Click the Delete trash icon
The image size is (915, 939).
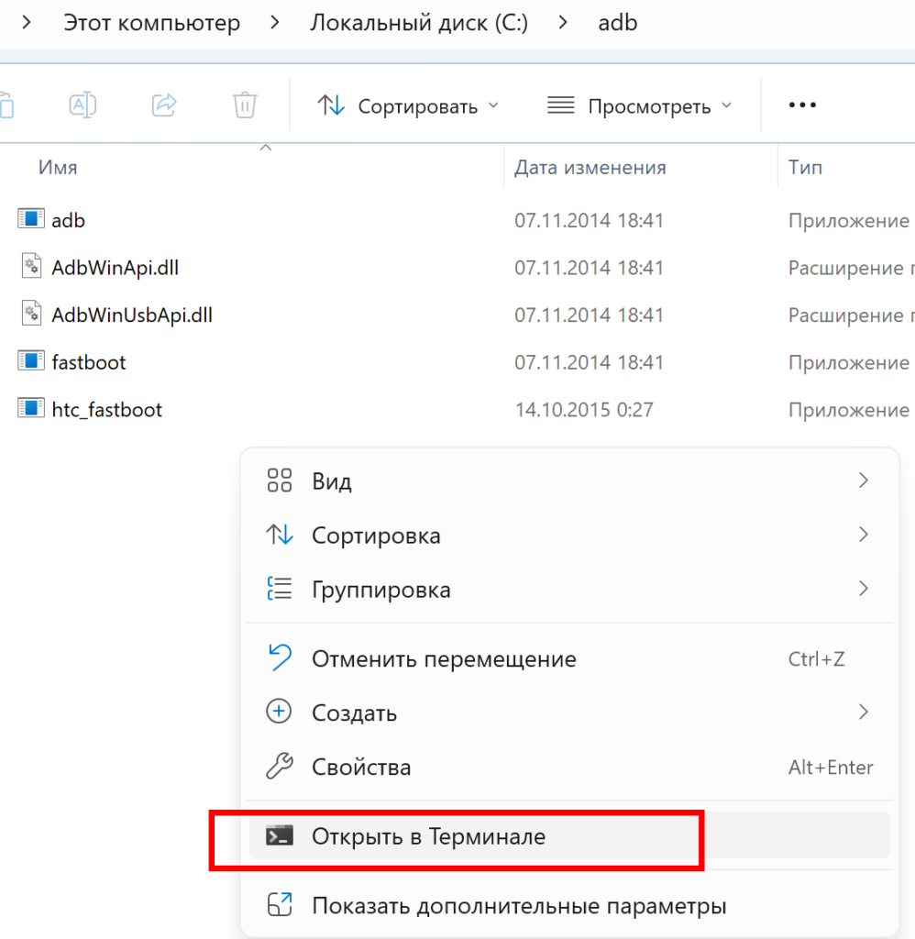tap(245, 105)
